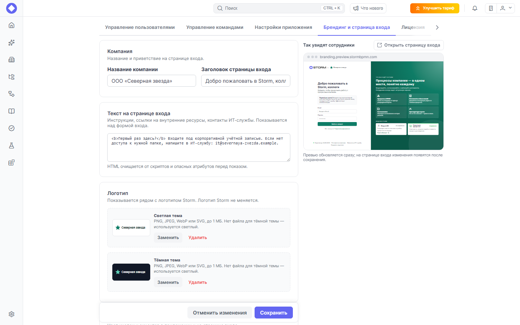Click Отменить изменения button
520x325 pixels.
(220, 313)
